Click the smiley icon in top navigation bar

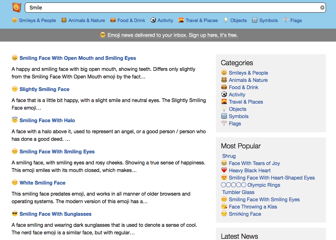coord(14,20)
